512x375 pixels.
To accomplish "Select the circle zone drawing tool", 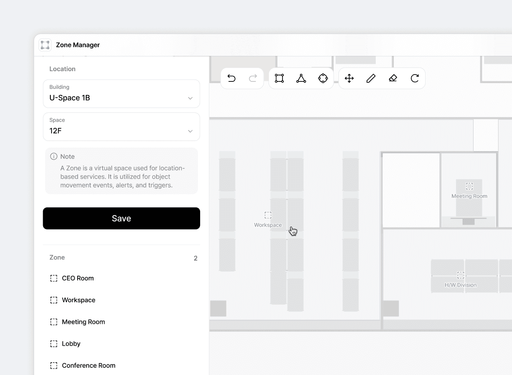I will click(323, 78).
